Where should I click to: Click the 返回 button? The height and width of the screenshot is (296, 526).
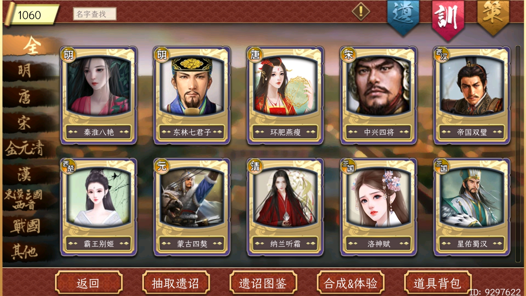[x=88, y=283]
